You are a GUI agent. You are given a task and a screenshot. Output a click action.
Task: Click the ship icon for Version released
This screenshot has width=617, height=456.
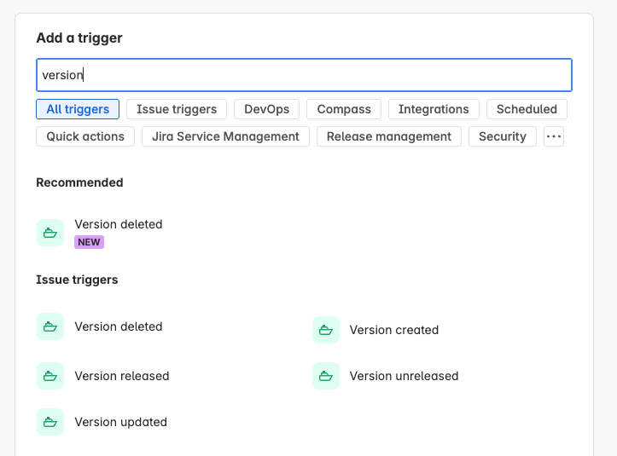tap(50, 376)
